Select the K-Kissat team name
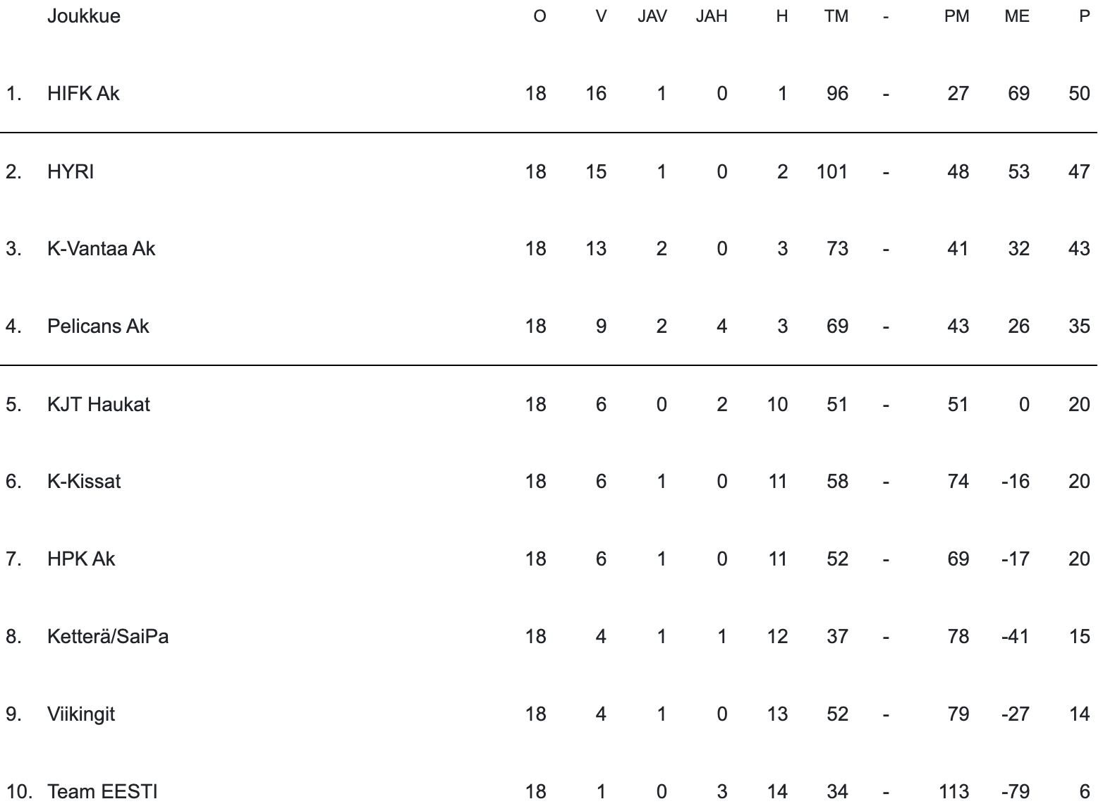 (84, 481)
